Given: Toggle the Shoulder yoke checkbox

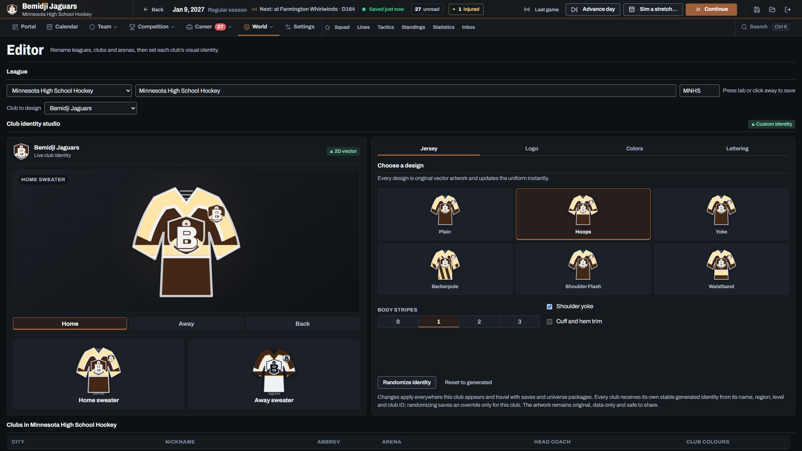Looking at the screenshot, I should 549,307.
